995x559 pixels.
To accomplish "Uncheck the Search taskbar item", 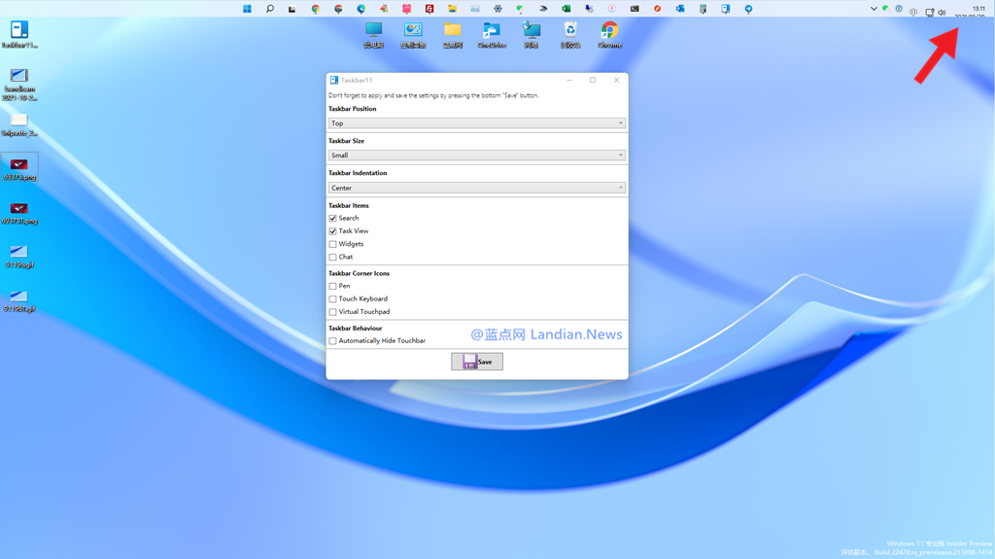I will click(332, 218).
